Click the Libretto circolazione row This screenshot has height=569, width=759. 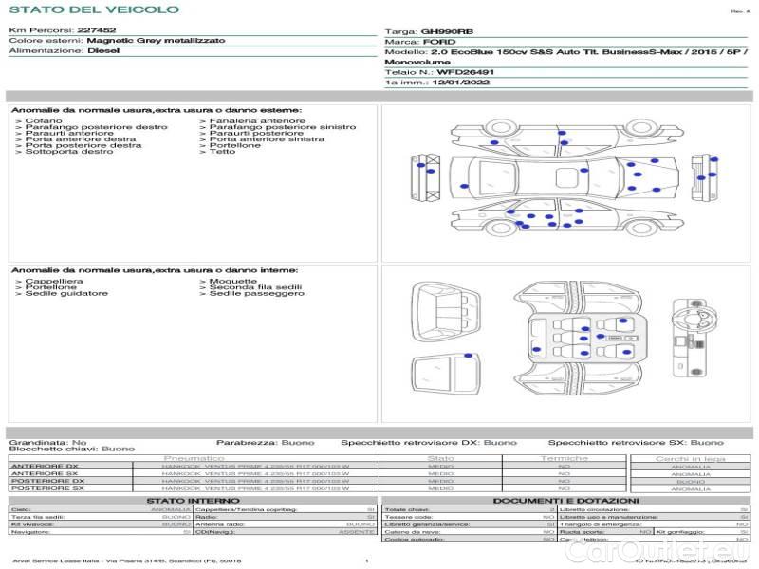click(654, 509)
